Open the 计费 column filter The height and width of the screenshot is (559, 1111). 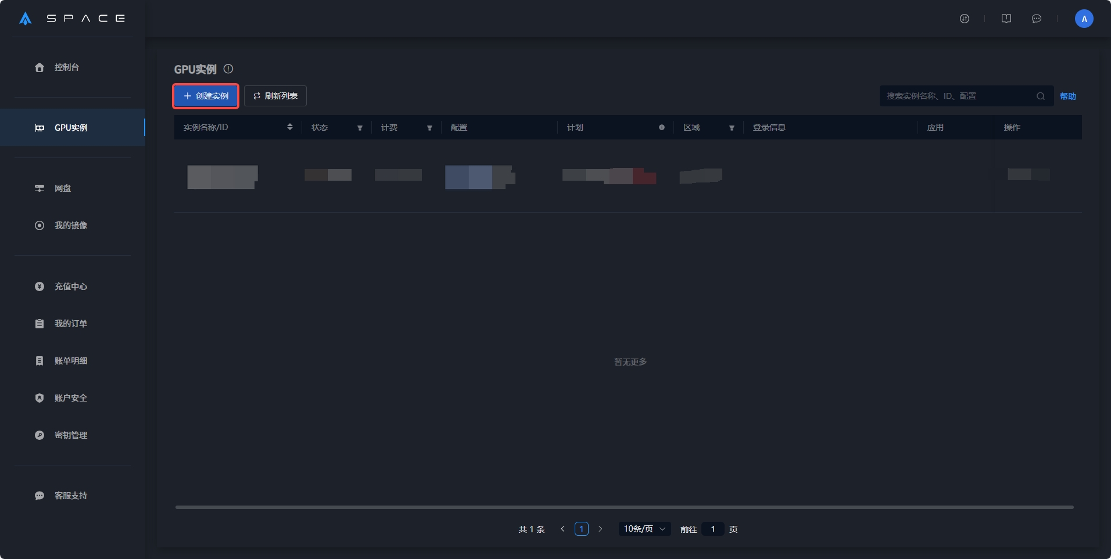click(x=429, y=128)
